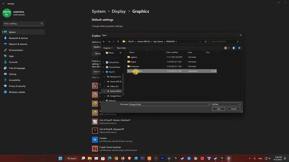Click the Cancel button
Image resolution: width=289 pixels, height=162 pixels.
[x=233, y=109]
